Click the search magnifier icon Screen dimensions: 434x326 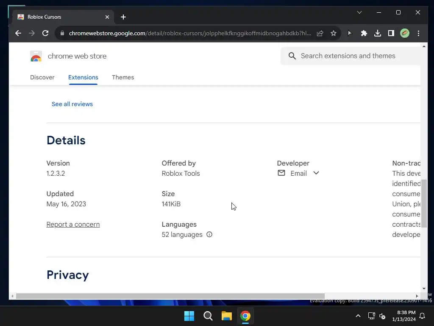point(292,56)
